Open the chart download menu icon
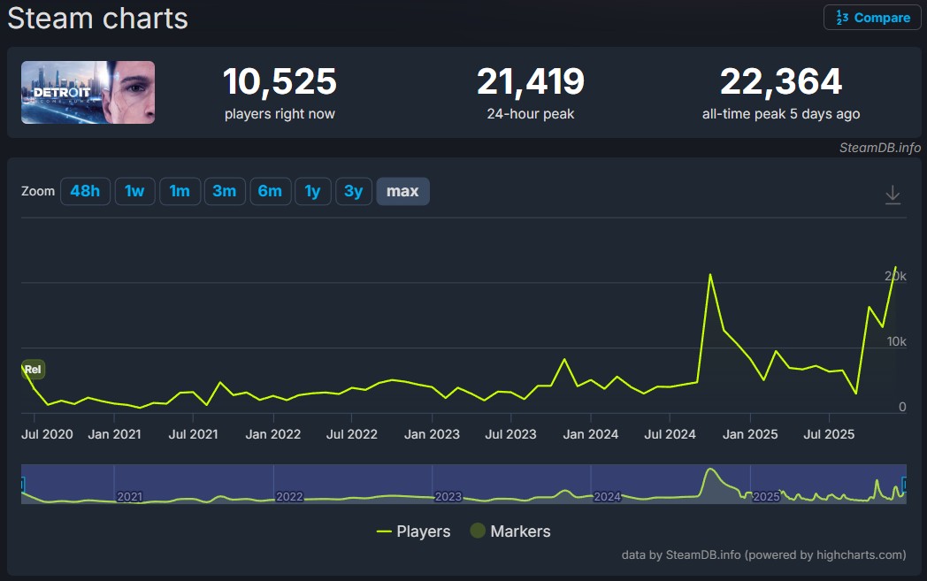927x581 pixels. pos(893,195)
